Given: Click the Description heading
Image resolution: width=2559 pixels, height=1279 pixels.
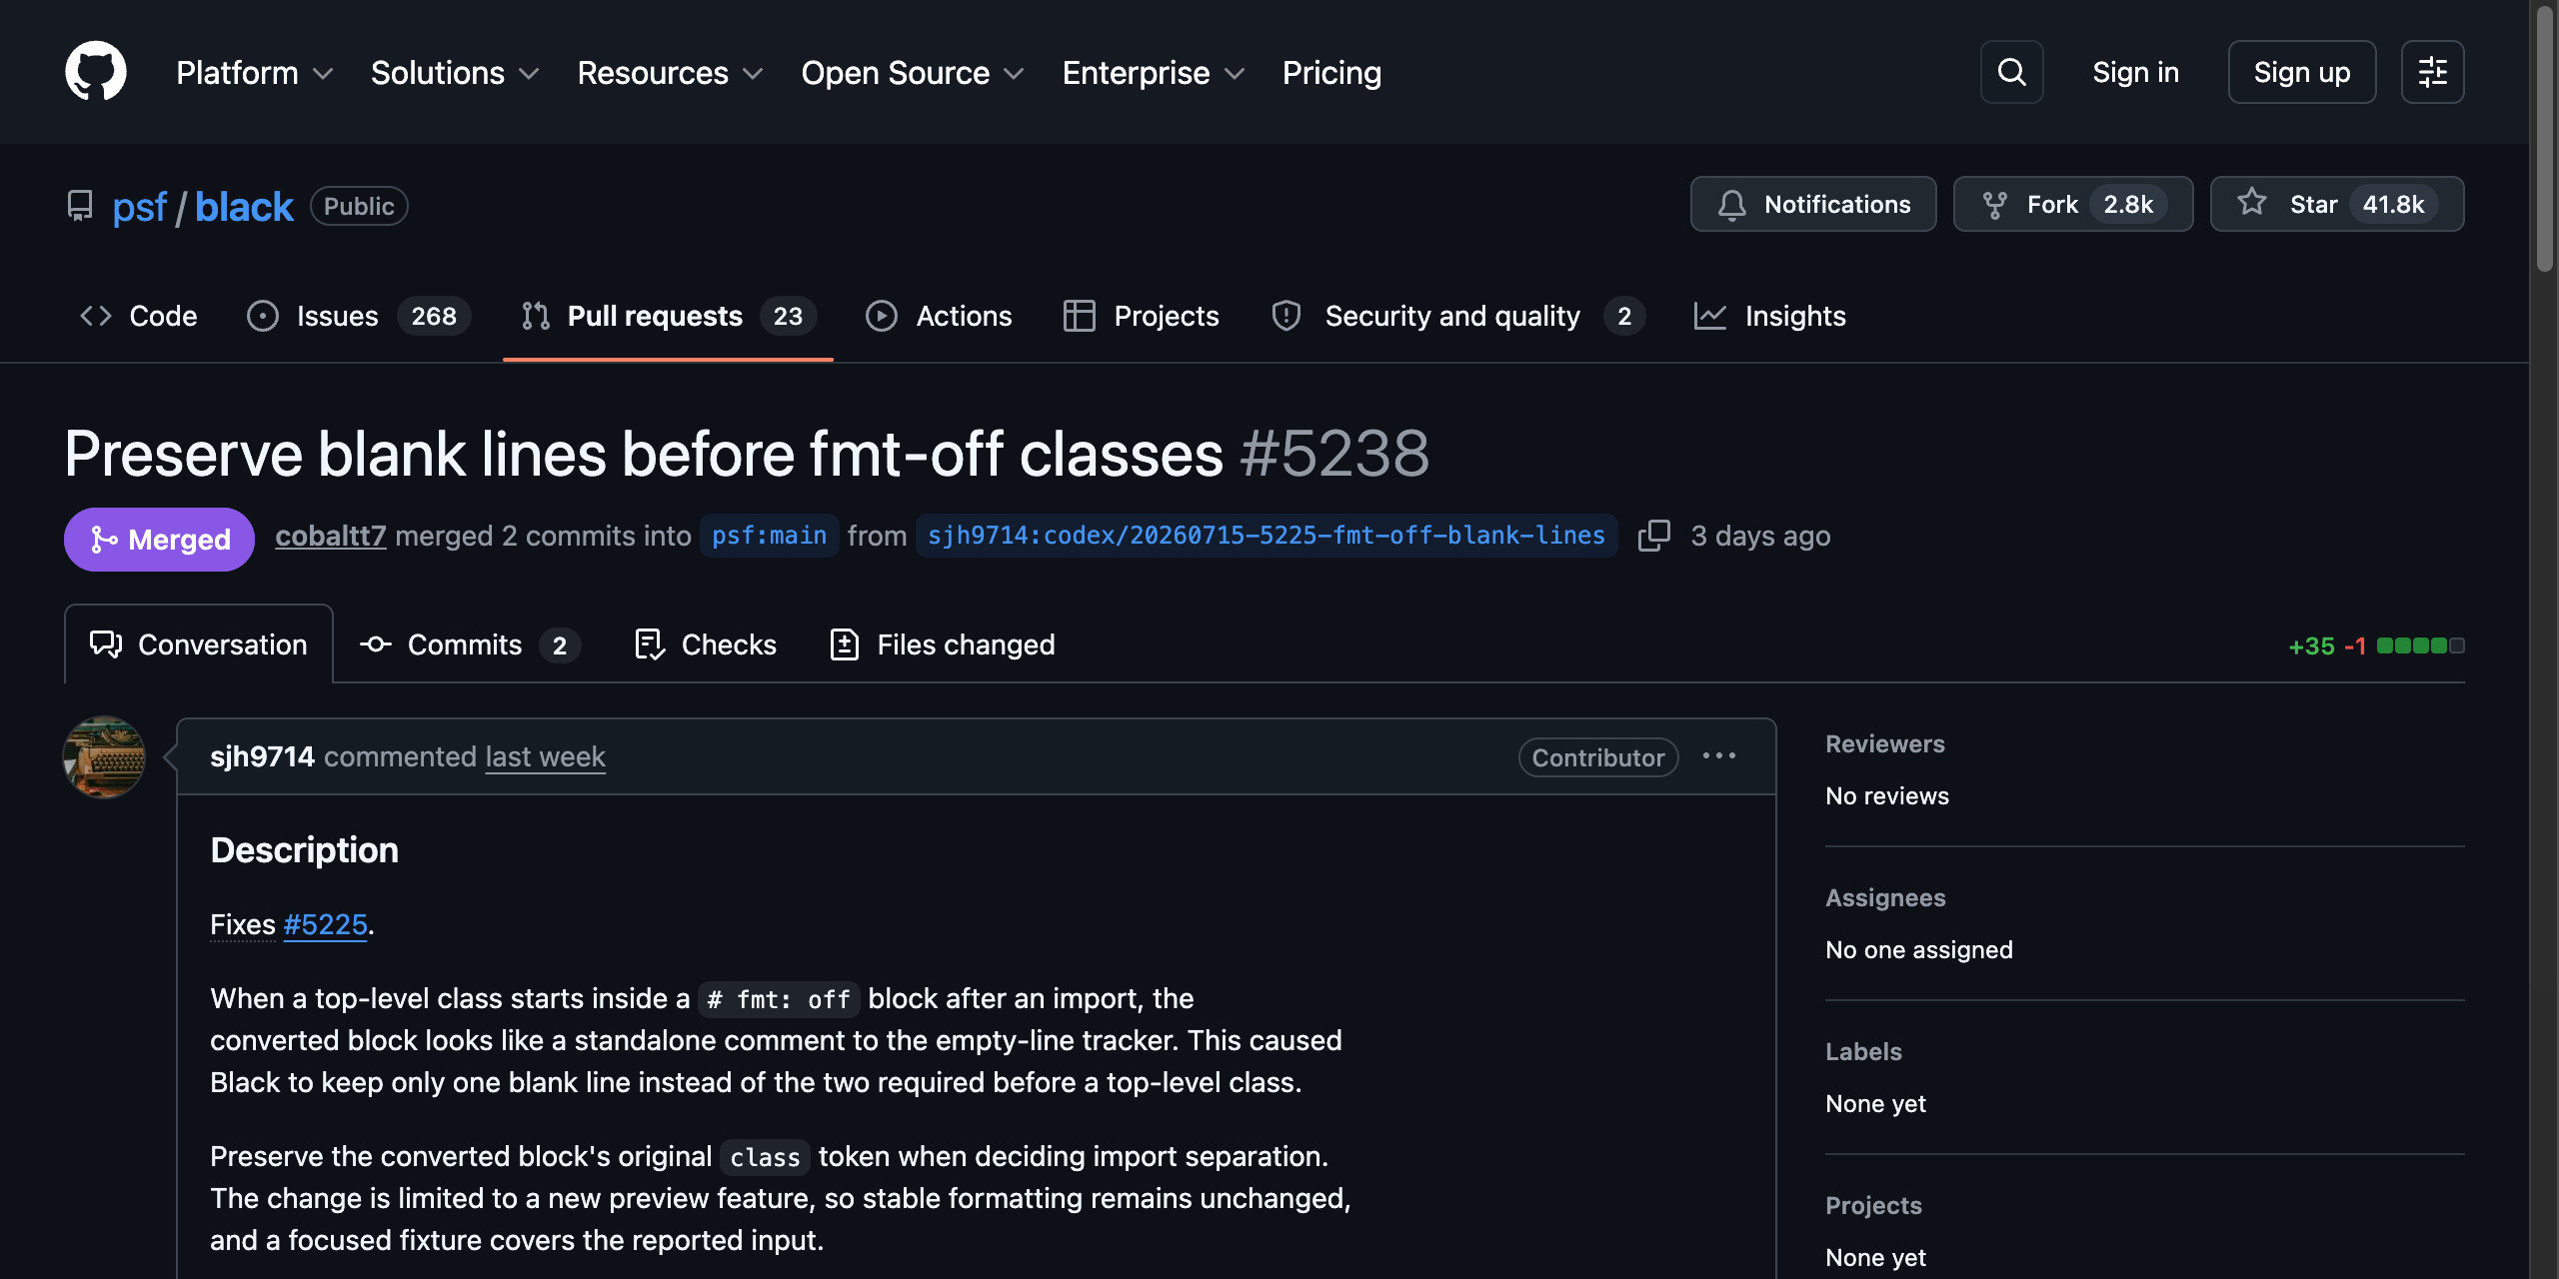Looking at the screenshot, I should [x=304, y=849].
